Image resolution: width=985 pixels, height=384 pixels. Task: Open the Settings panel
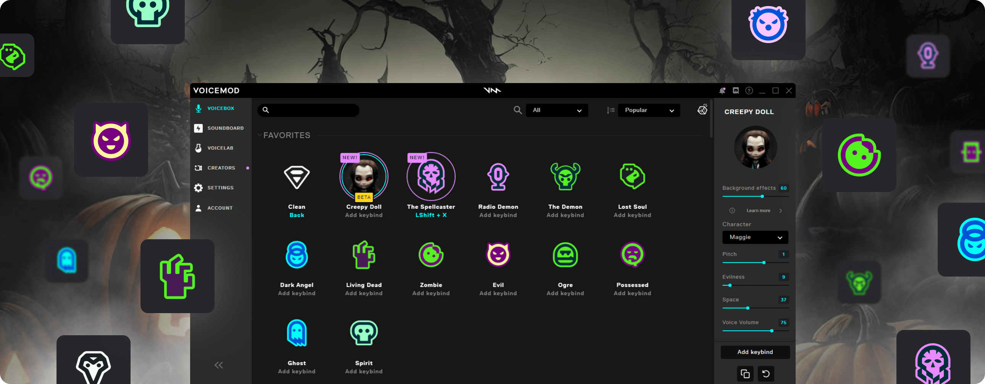pyautogui.click(x=220, y=187)
